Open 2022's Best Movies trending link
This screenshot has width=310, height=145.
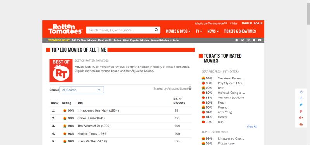[84, 40]
